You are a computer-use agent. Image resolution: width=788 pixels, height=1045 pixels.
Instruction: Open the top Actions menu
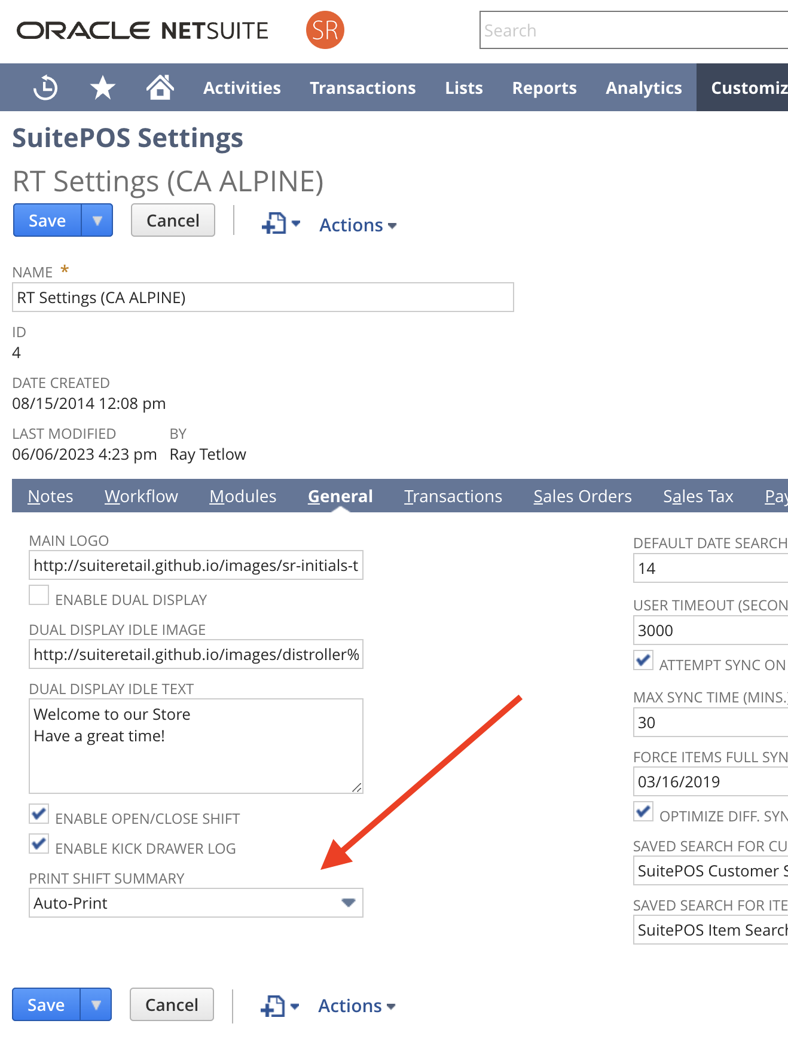(358, 225)
